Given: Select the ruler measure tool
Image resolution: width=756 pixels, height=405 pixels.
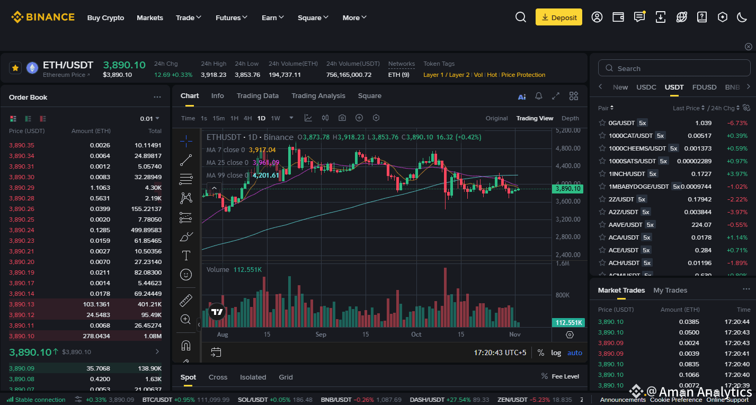Looking at the screenshot, I should pyautogui.click(x=186, y=301).
